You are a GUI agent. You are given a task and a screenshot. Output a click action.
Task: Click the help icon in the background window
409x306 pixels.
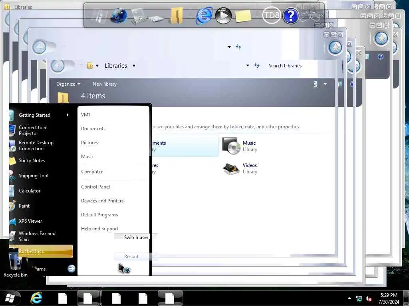(x=381, y=57)
